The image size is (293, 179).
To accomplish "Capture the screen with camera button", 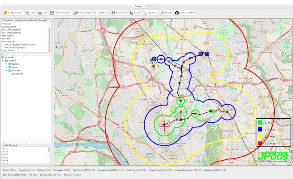I will 185,13.
